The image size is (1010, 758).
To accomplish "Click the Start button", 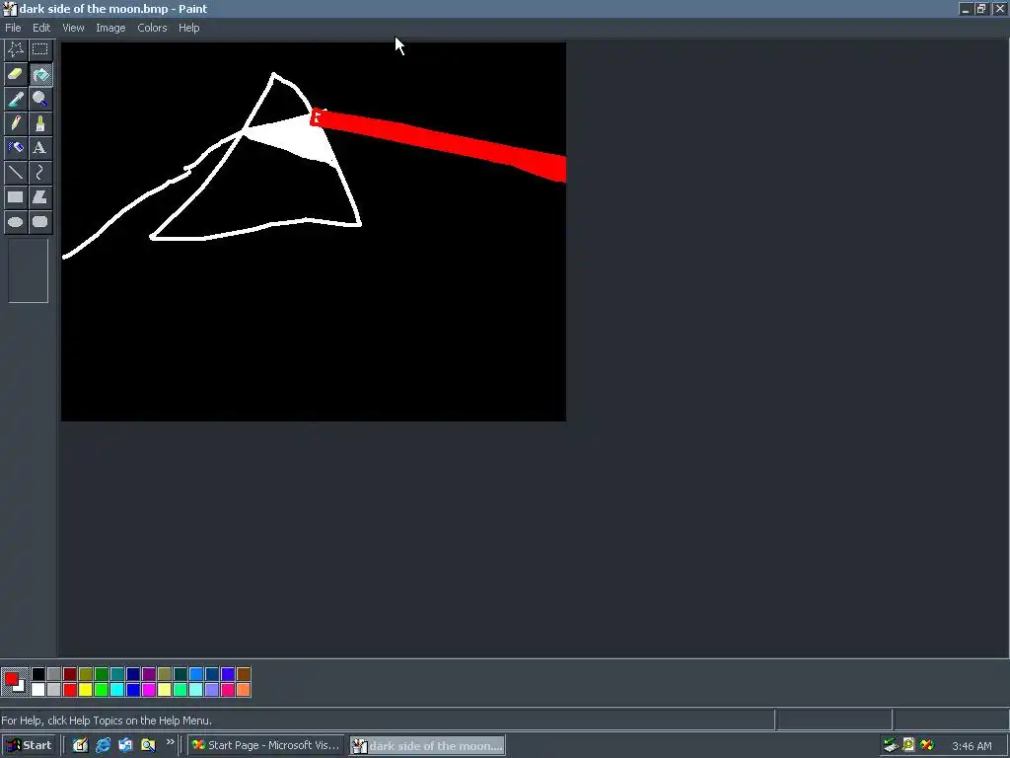I will point(29,746).
